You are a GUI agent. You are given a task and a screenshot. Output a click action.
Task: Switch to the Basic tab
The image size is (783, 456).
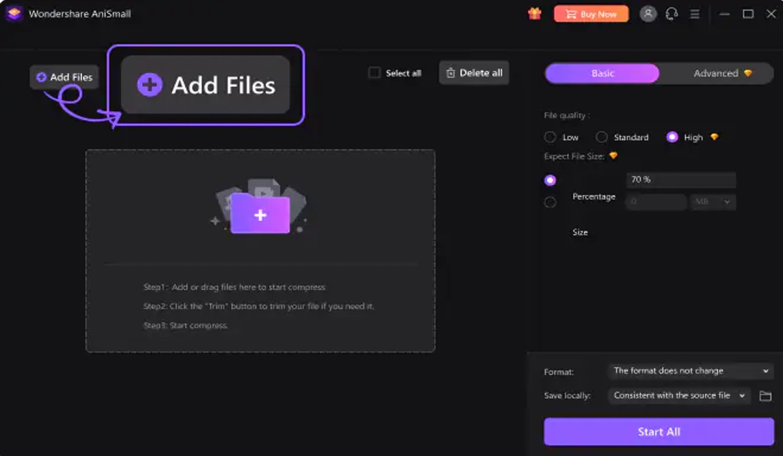tap(601, 73)
